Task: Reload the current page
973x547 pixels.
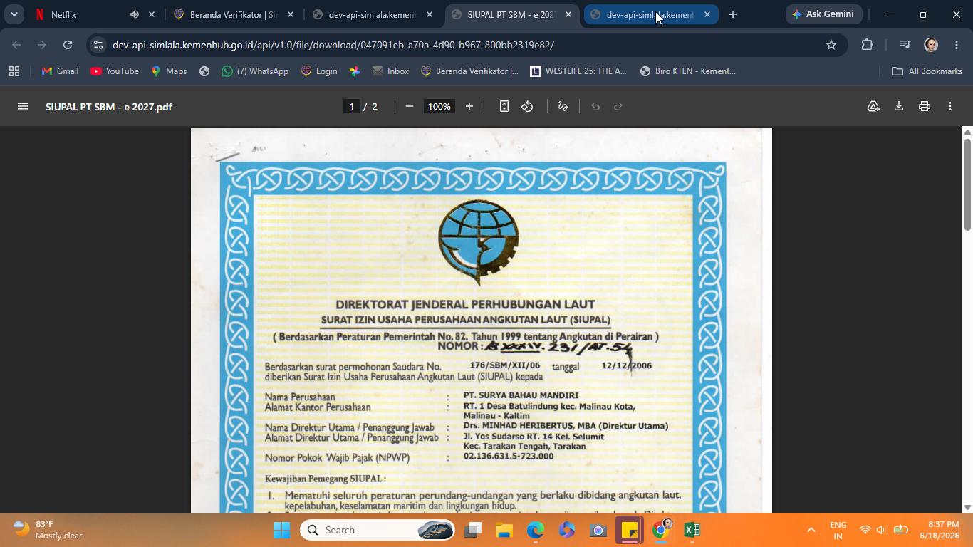Action: click(x=68, y=45)
